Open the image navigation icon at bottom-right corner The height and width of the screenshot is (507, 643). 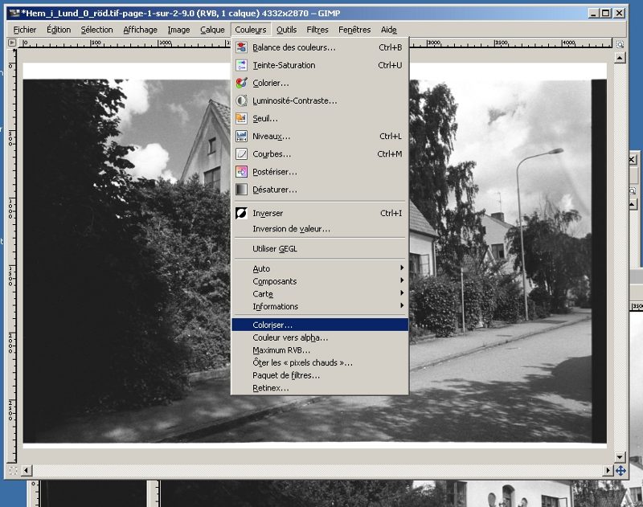tap(620, 469)
